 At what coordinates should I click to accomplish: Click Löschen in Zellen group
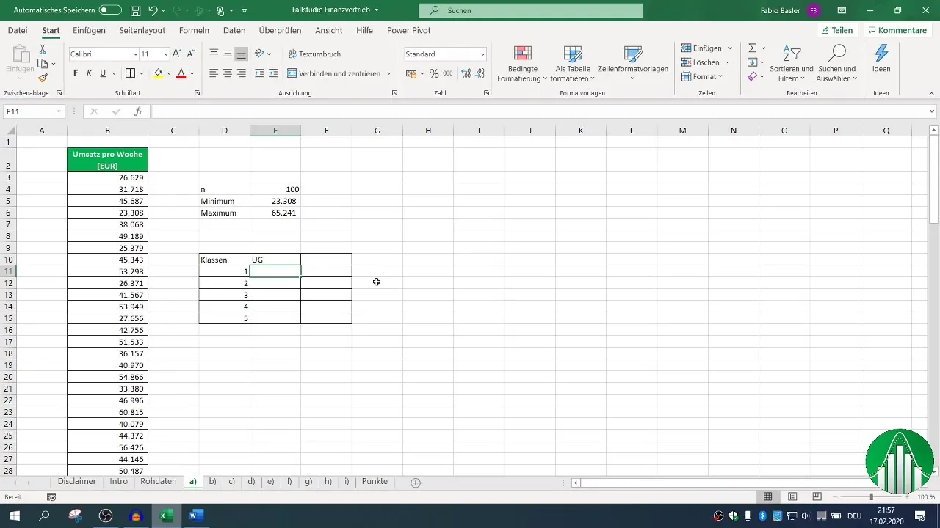click(706, 62)
